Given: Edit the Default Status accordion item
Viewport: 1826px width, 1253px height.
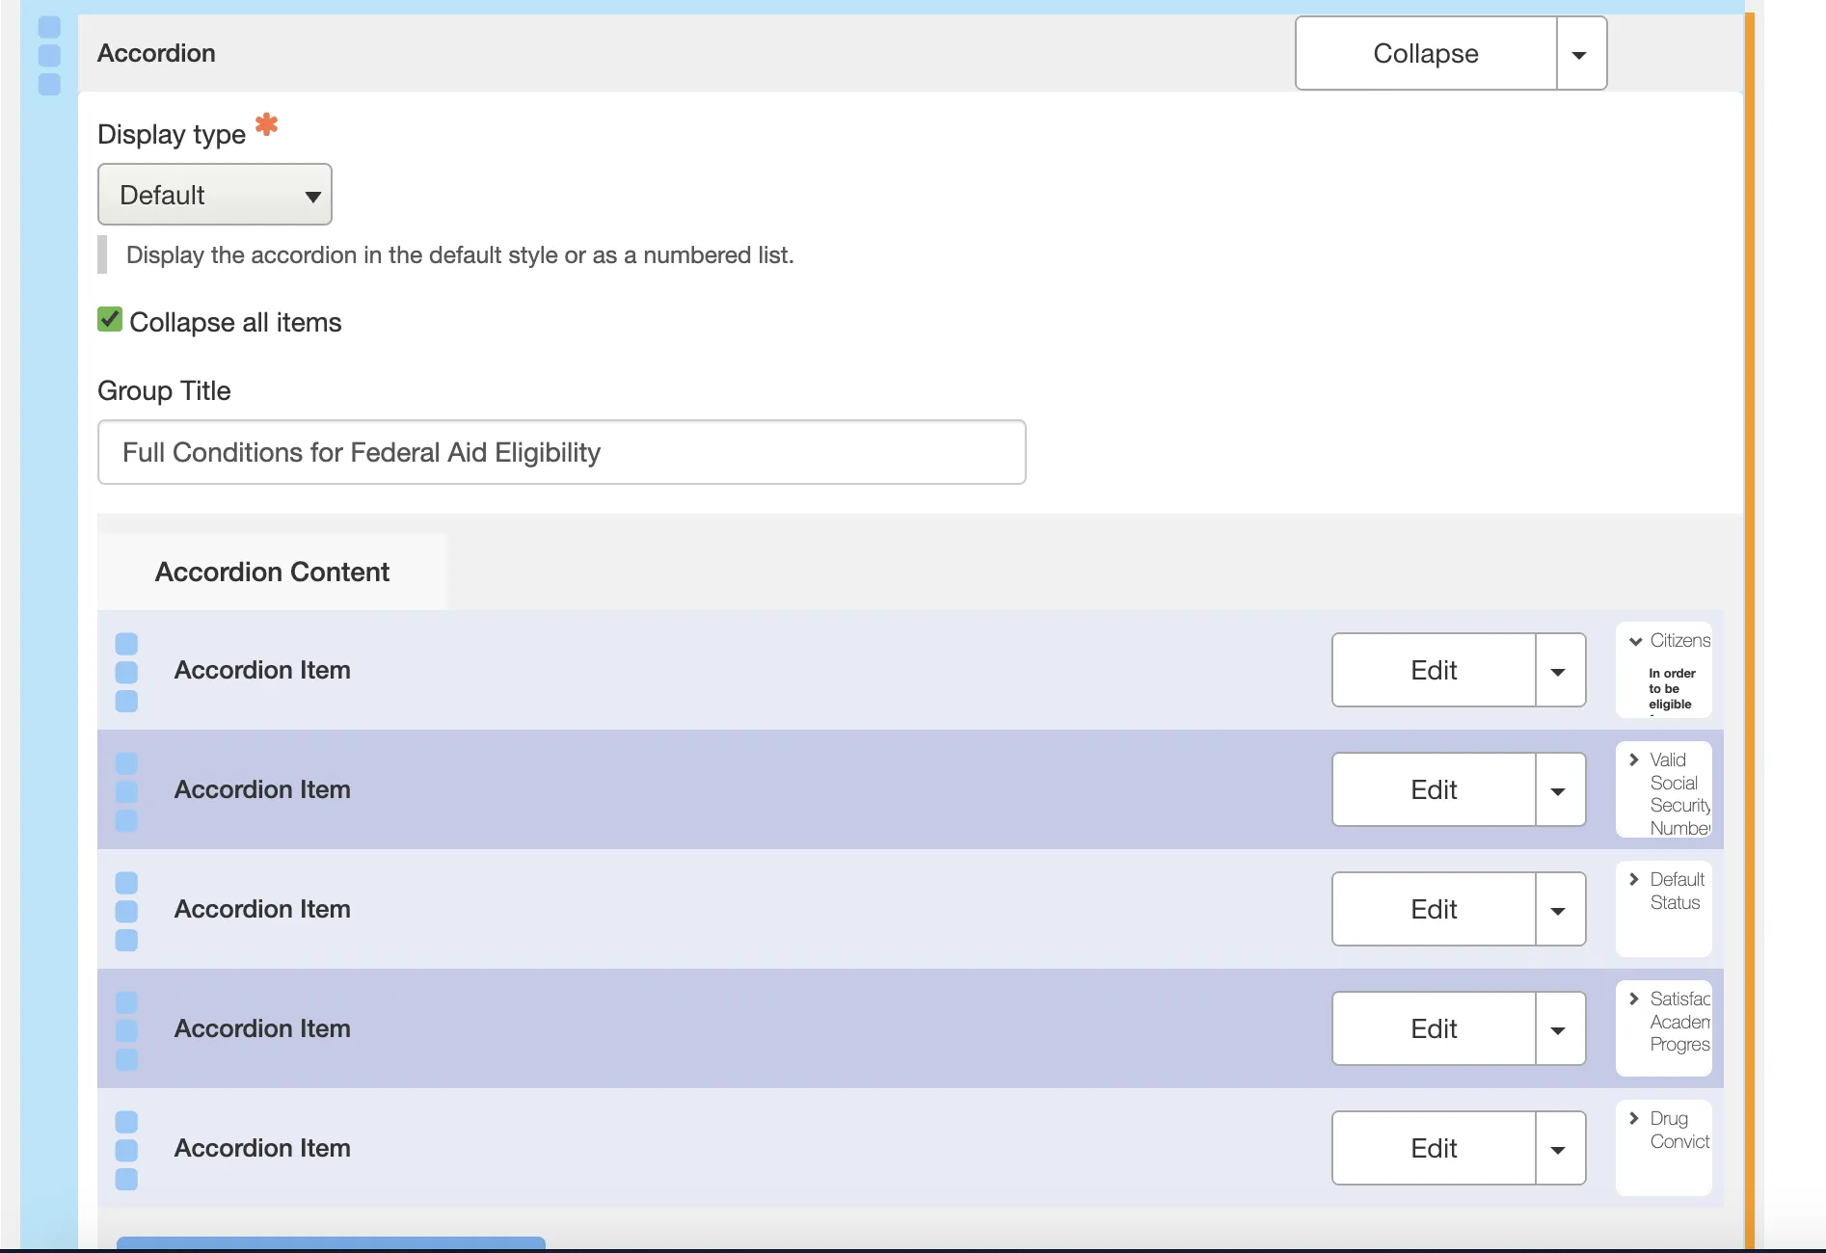Looking at the screenshot, I should click(1434, 910).
